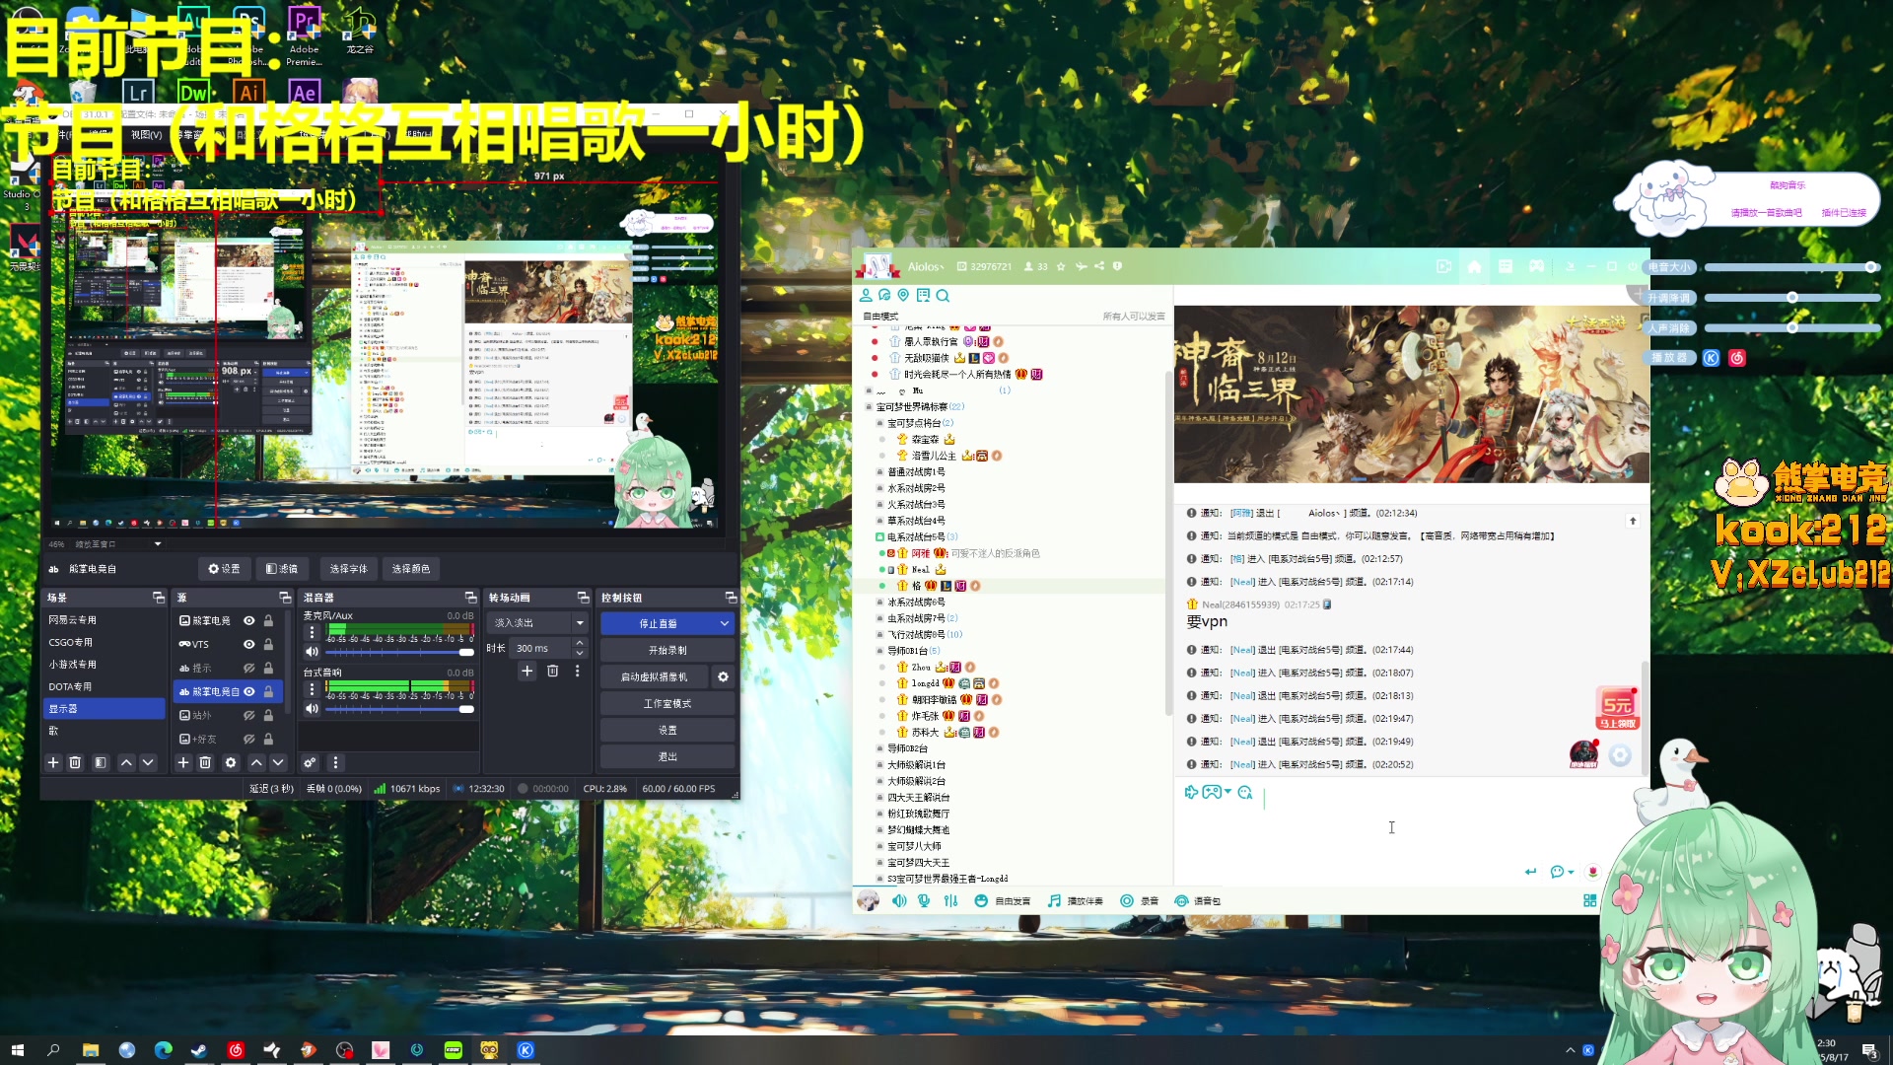Open scene filters icon in scenes toolbar
Screen dimensions: 1893x1065
100,762
